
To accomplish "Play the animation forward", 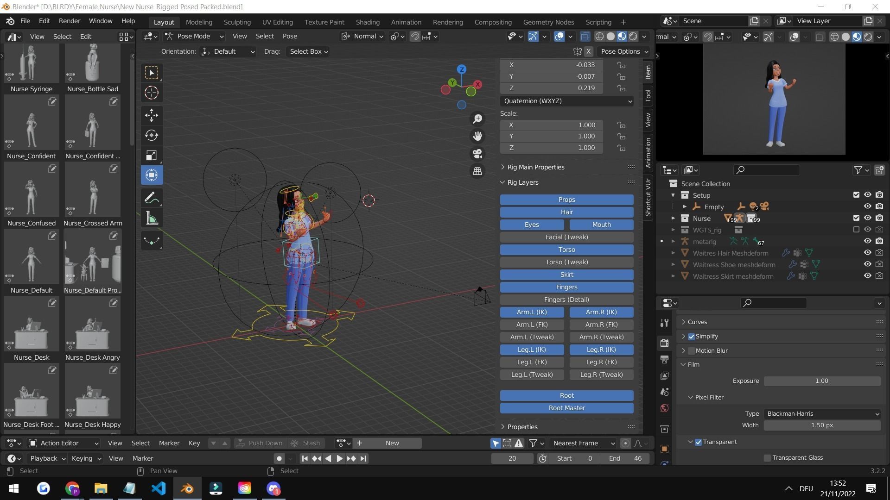I will (x=339, y=458).
